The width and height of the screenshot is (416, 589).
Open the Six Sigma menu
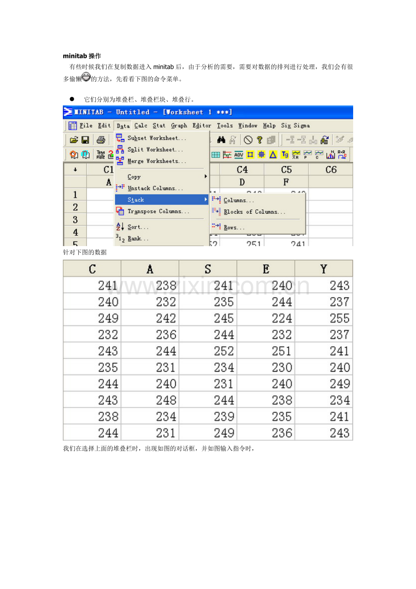(x=295, y=126)
